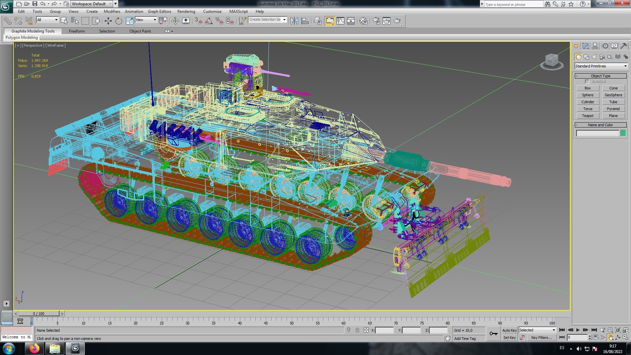Image resolution: width=631 pixels, height=355 pixels.
Task: Click the Select and Link chain icon
Action: click(7, 21)
